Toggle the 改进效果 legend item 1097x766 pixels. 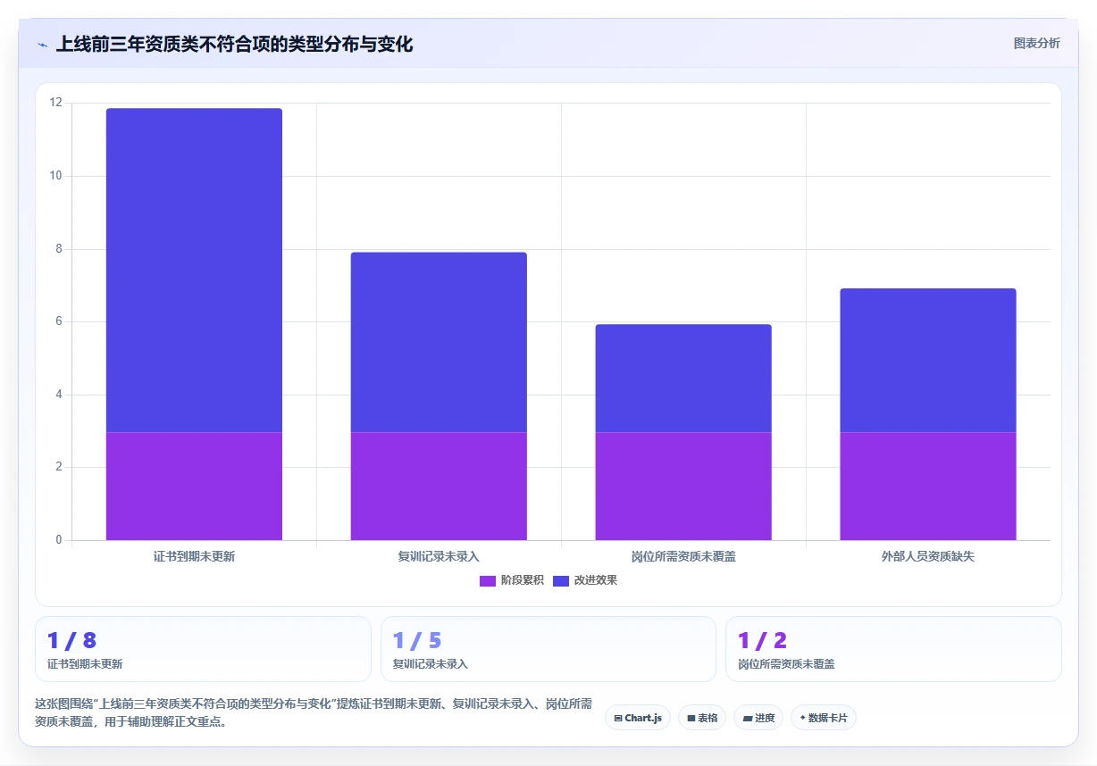(585, 580)
